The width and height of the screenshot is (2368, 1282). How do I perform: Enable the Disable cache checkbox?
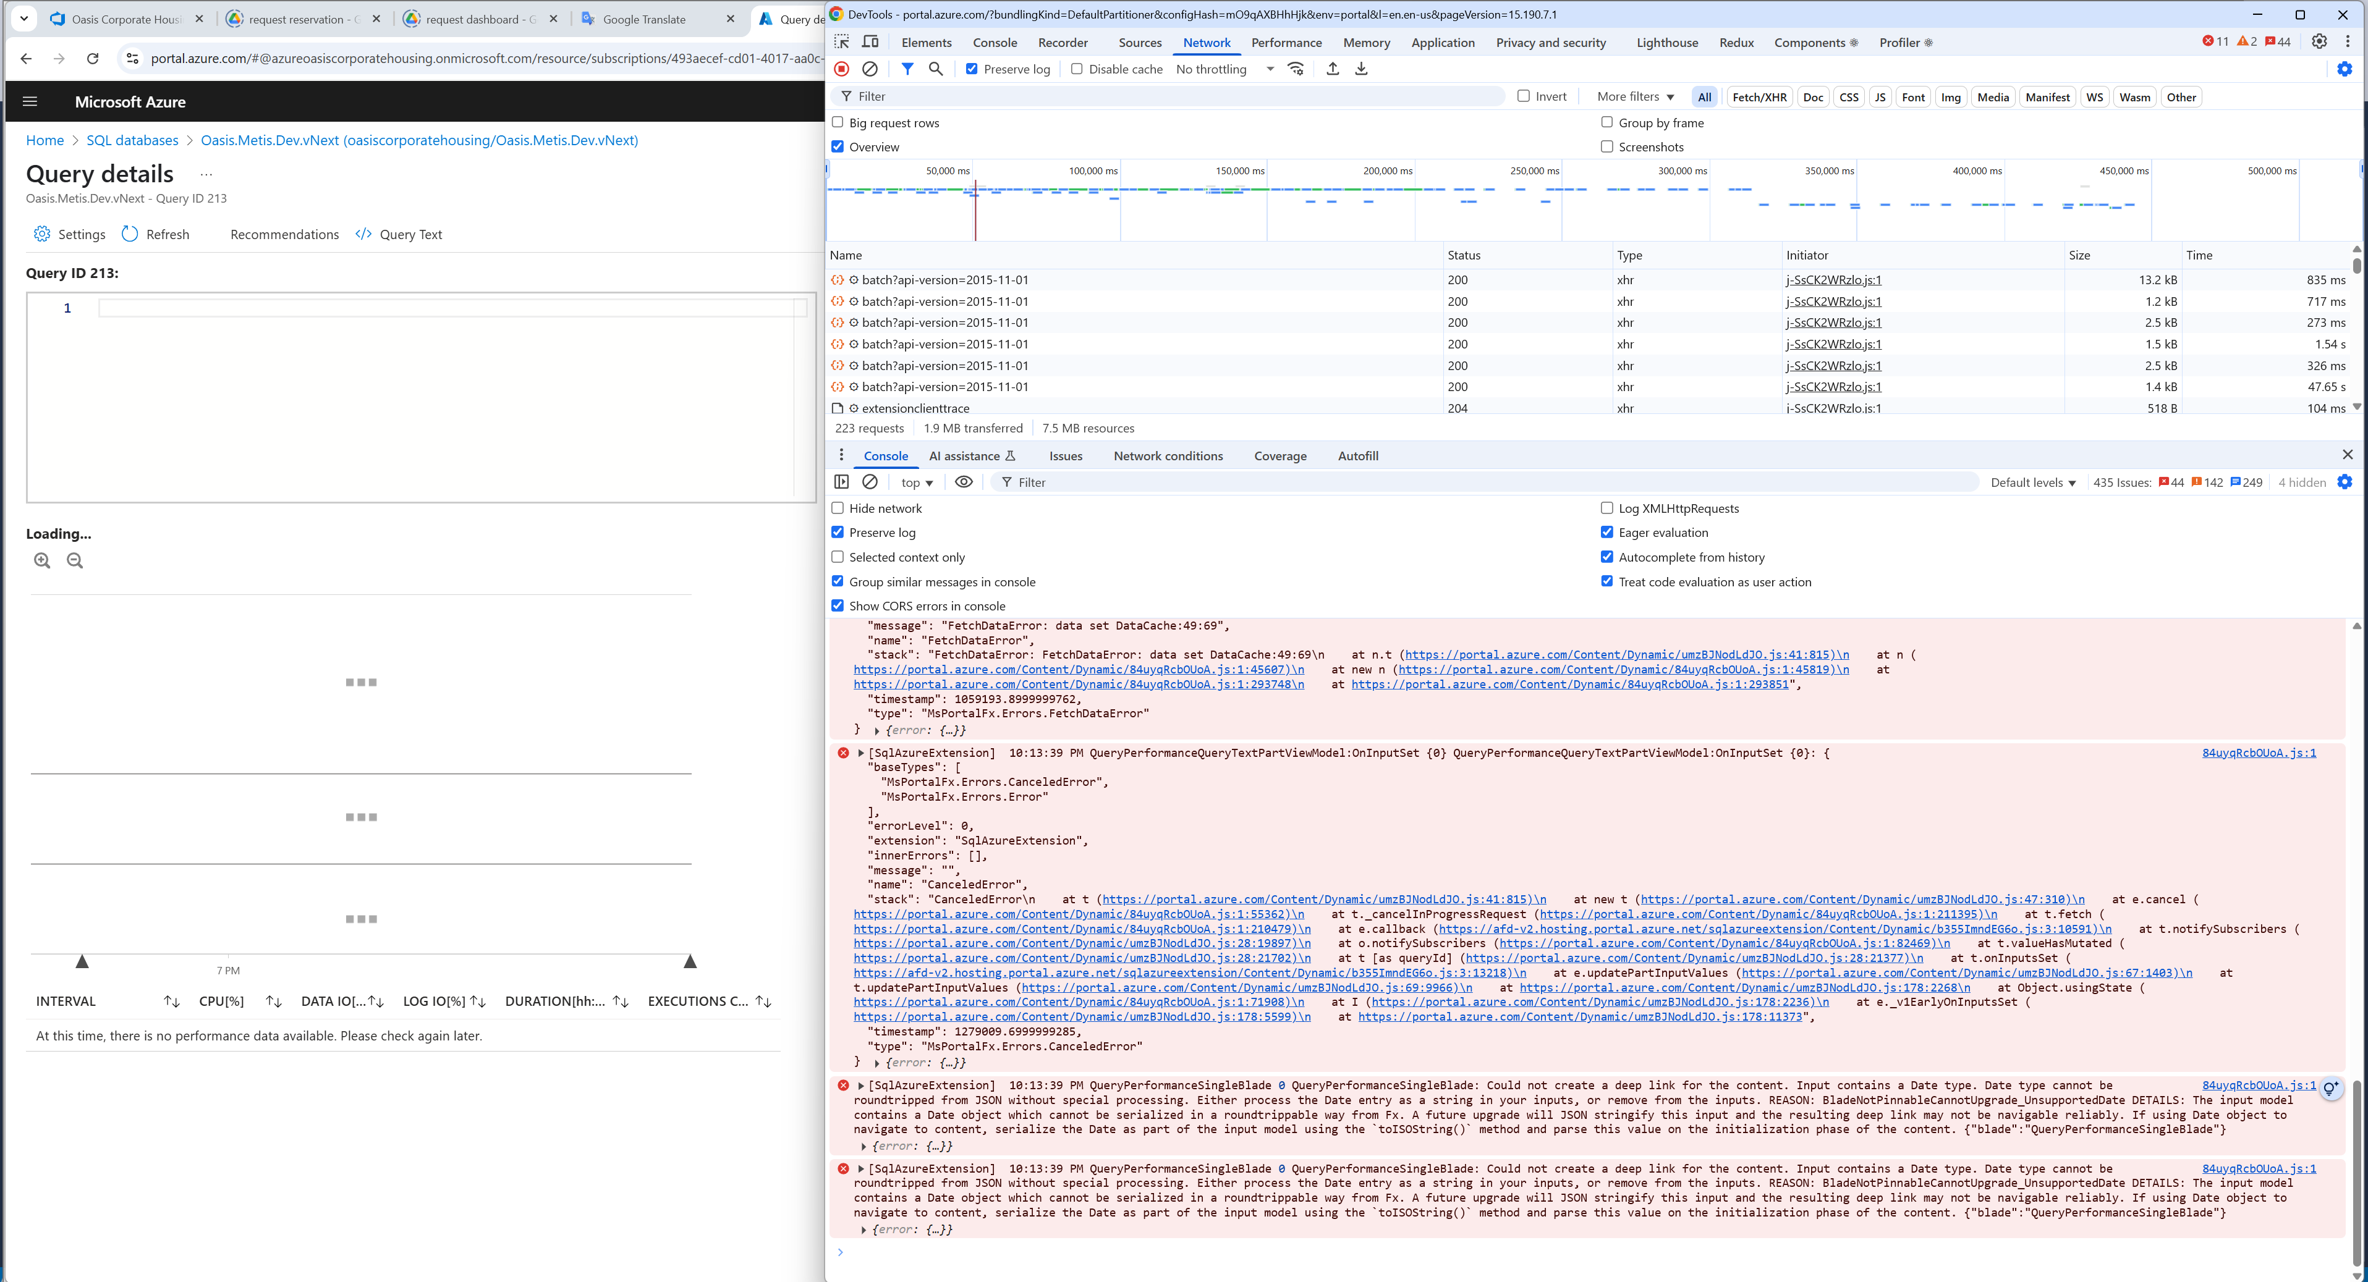click(x=1076, y=69)
